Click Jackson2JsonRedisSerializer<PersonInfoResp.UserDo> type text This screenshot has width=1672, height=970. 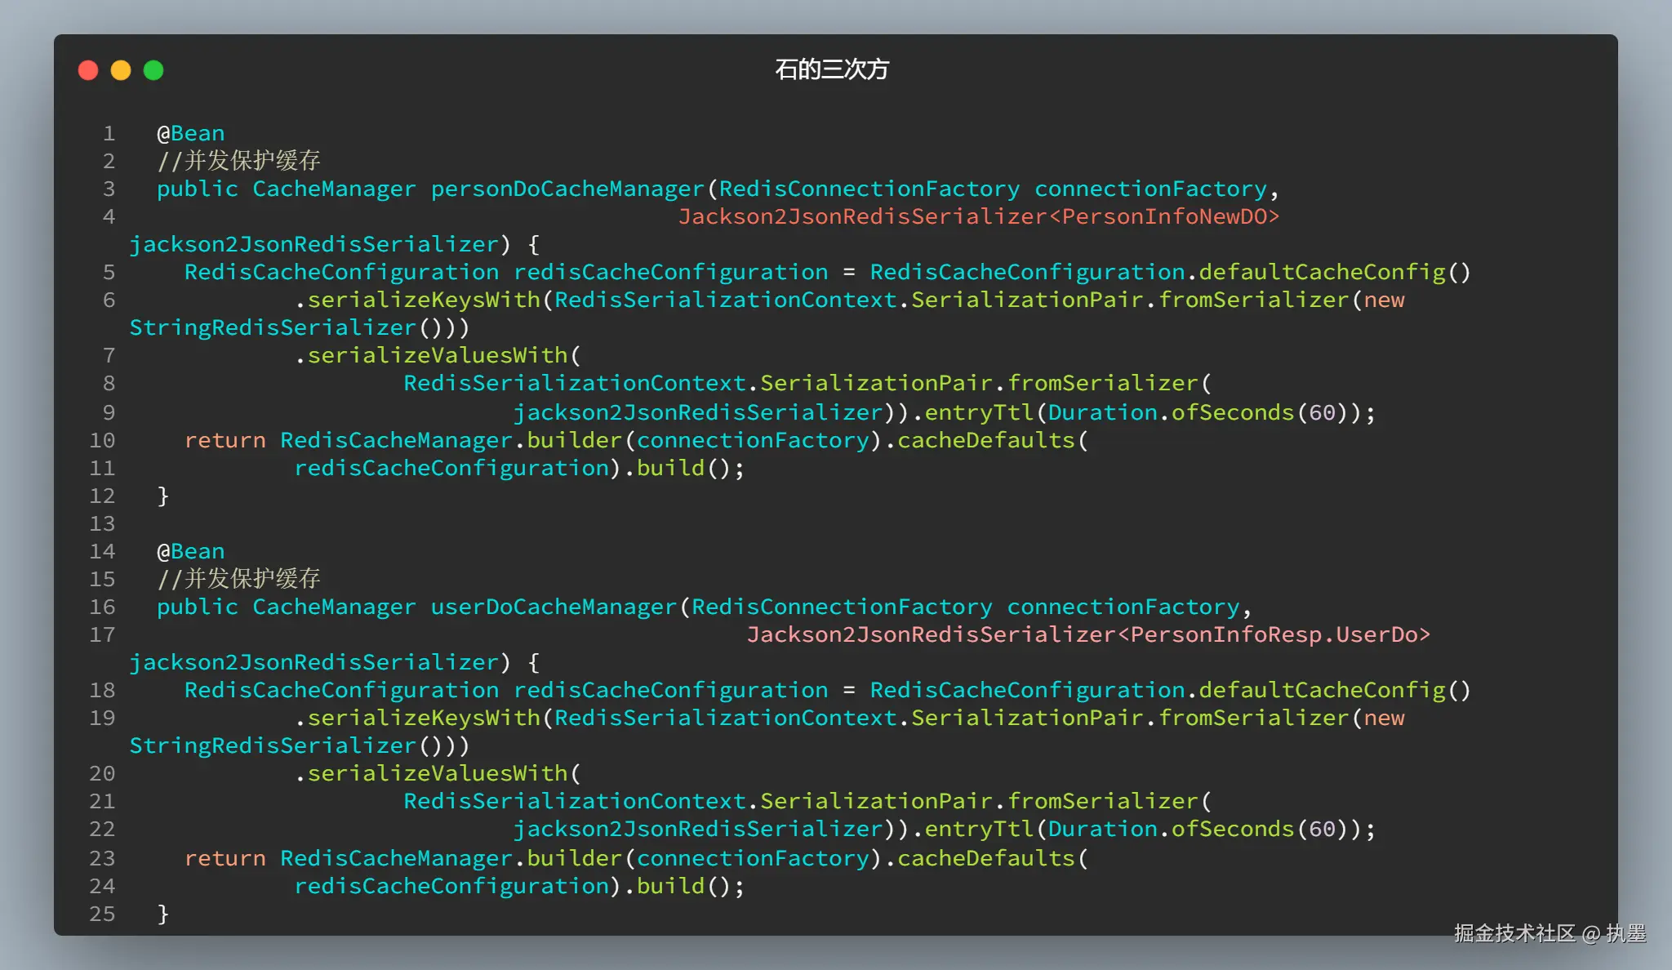coord(1087,634)
